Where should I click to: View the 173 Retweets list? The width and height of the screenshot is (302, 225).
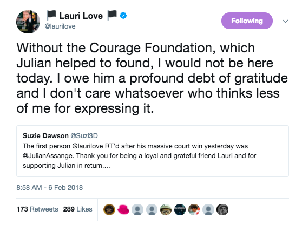click(37, 209)
